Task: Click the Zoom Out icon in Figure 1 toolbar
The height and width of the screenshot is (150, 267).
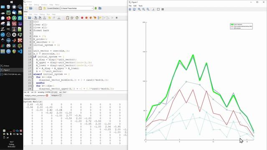Action: tap(144, 9)
